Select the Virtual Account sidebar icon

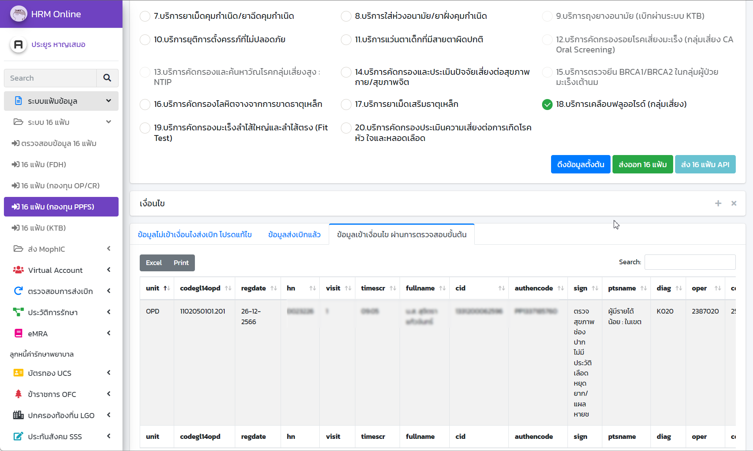click(x=18, y=270)
